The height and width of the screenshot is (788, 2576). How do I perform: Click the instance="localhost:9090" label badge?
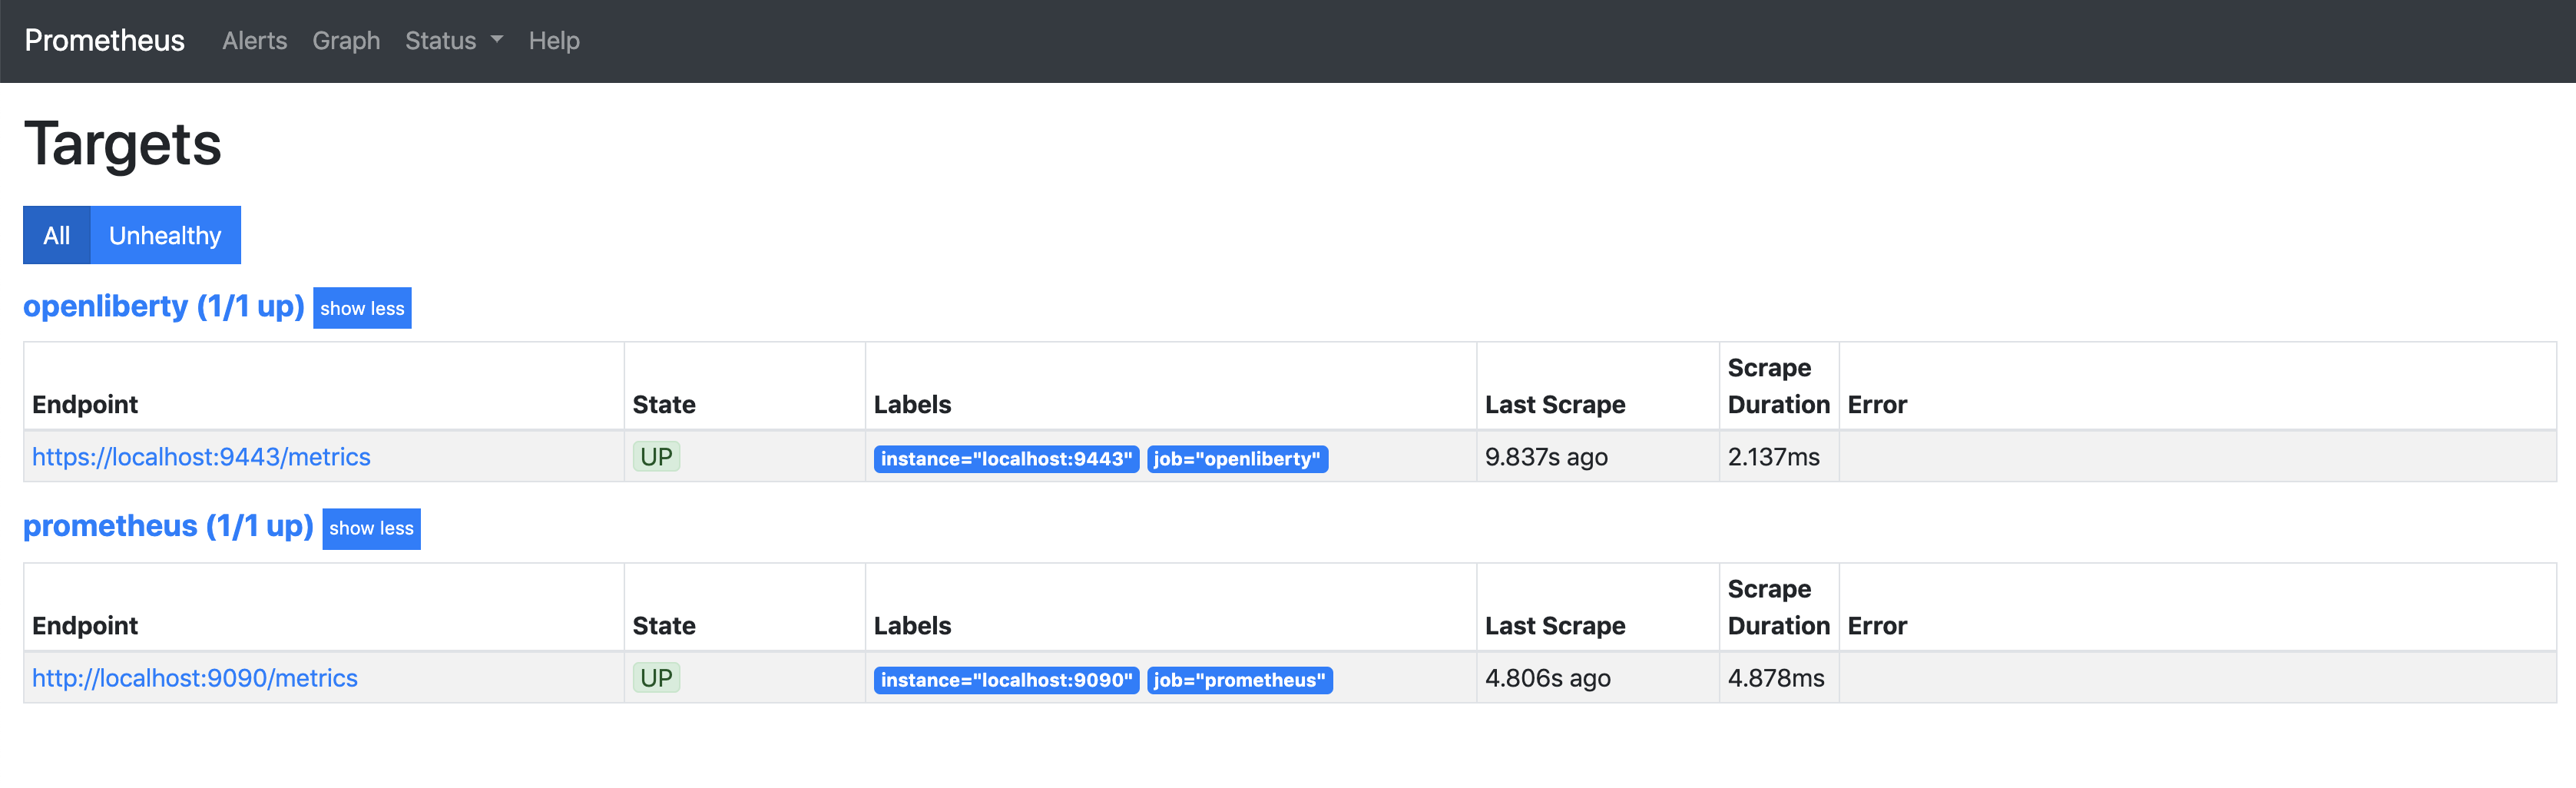1006,680
